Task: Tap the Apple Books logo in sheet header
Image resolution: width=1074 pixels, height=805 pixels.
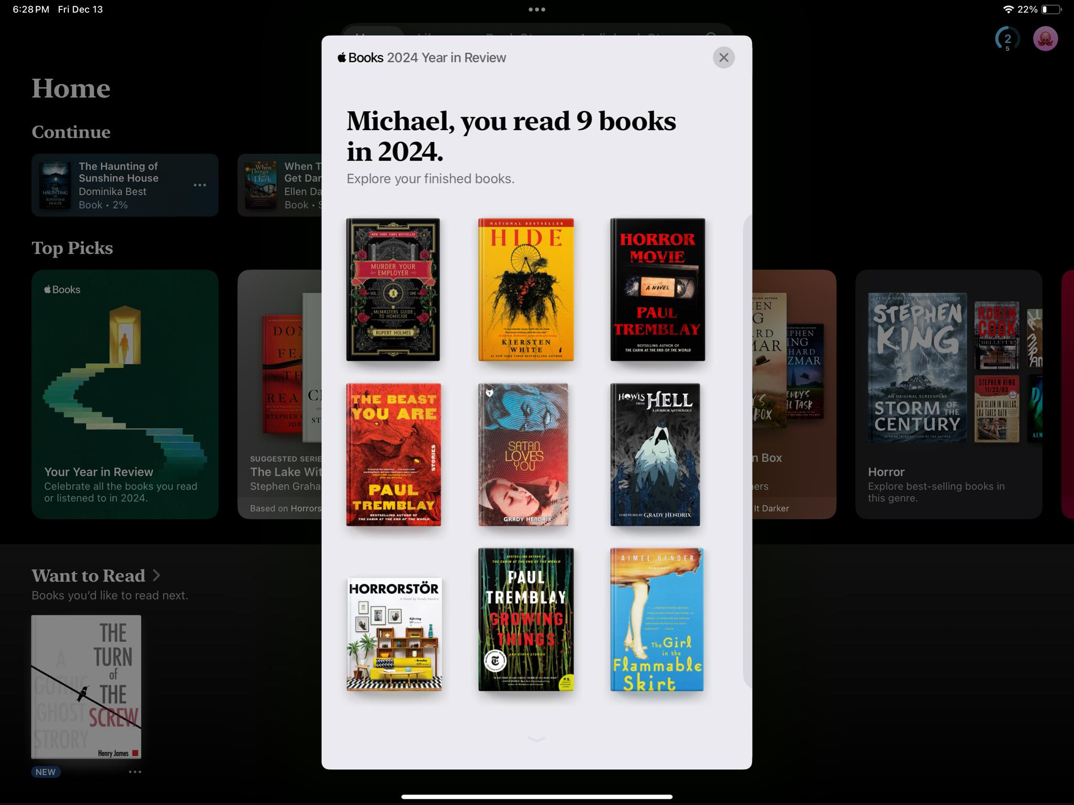Action: click(360, 58)
